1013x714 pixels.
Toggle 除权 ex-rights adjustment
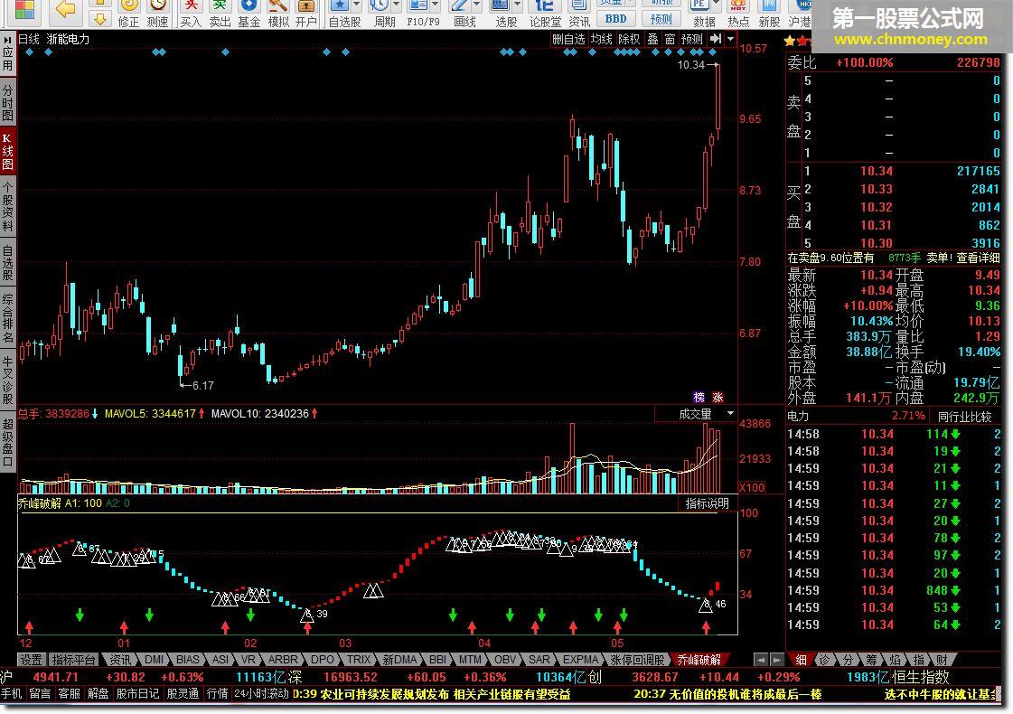(629, 39)
